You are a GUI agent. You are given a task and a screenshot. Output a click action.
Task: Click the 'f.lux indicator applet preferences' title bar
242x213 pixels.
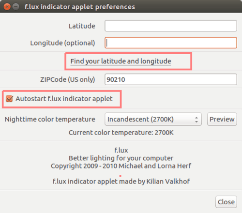pos(121,6)
